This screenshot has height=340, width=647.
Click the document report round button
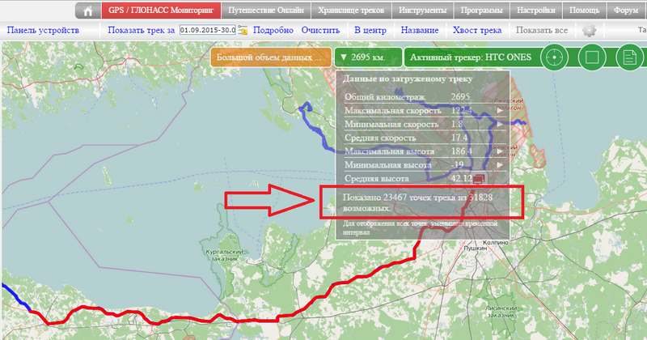[630, 58]
